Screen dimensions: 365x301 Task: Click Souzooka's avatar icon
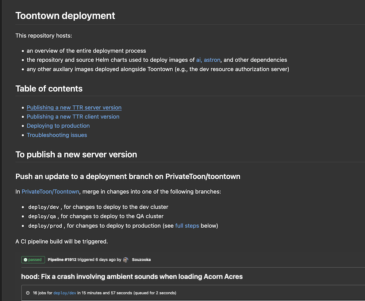tap(126, 260)
